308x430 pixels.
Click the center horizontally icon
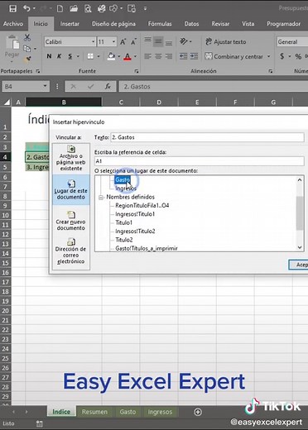pyautogui.click(x=158, y=56)
